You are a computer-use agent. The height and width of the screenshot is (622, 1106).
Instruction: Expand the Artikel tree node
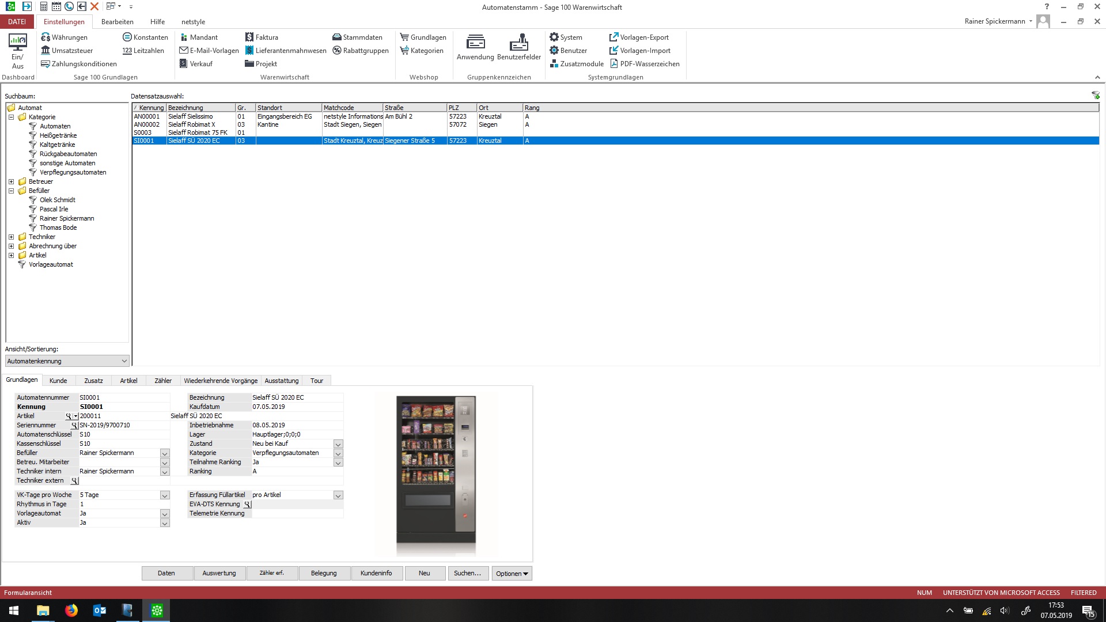[x=11, y=255]
